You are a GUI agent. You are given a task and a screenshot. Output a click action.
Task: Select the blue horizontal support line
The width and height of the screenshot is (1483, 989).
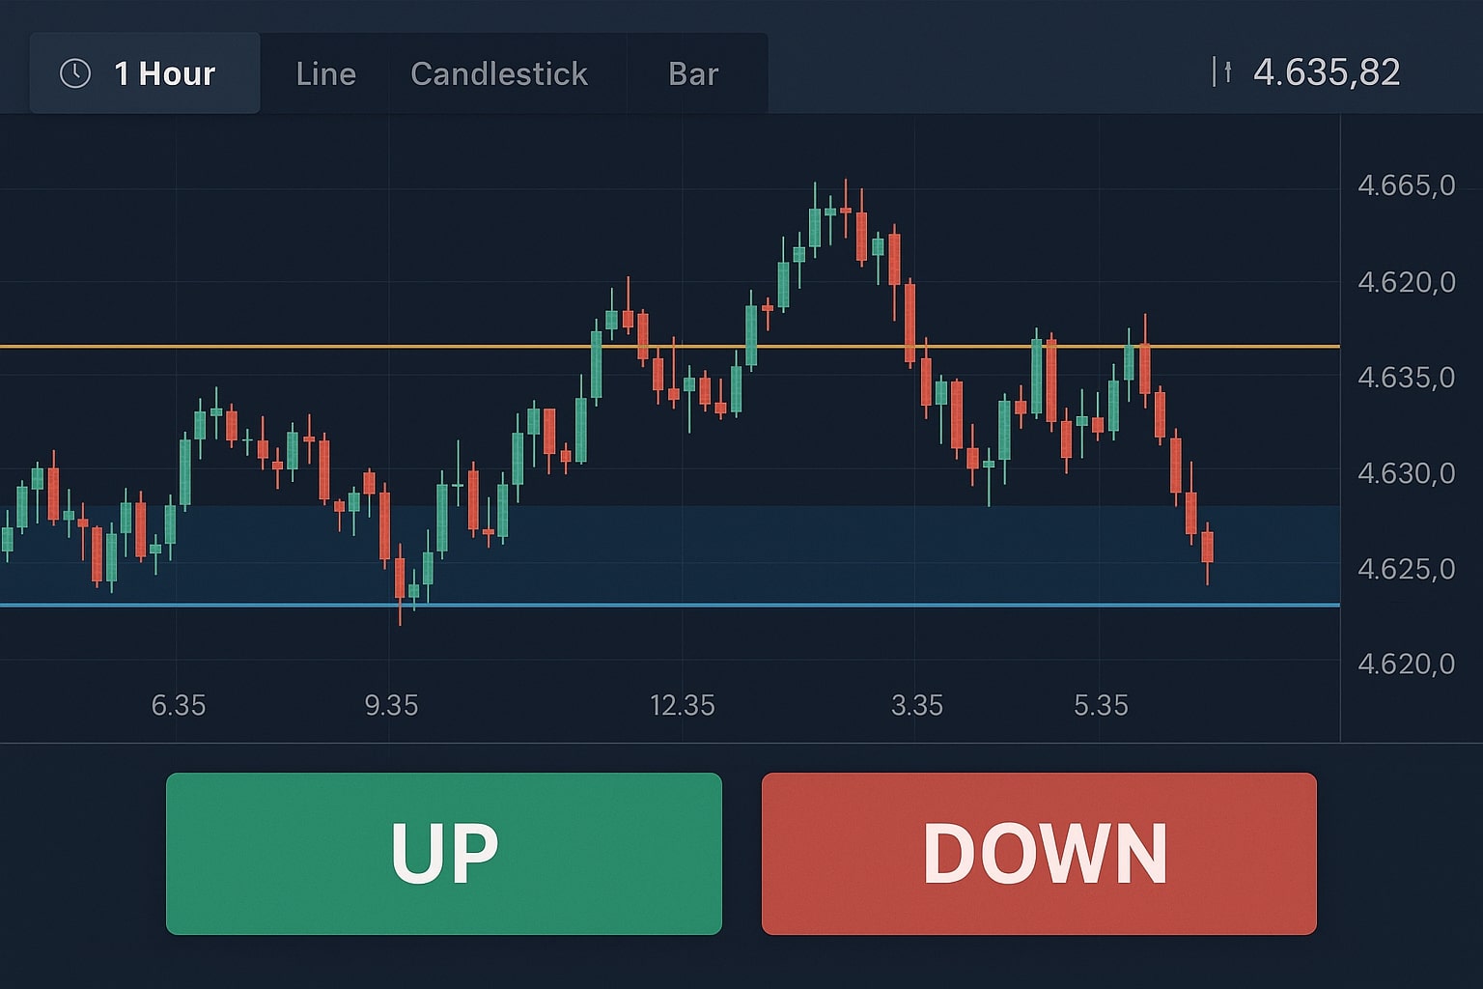tap(670, 606)
